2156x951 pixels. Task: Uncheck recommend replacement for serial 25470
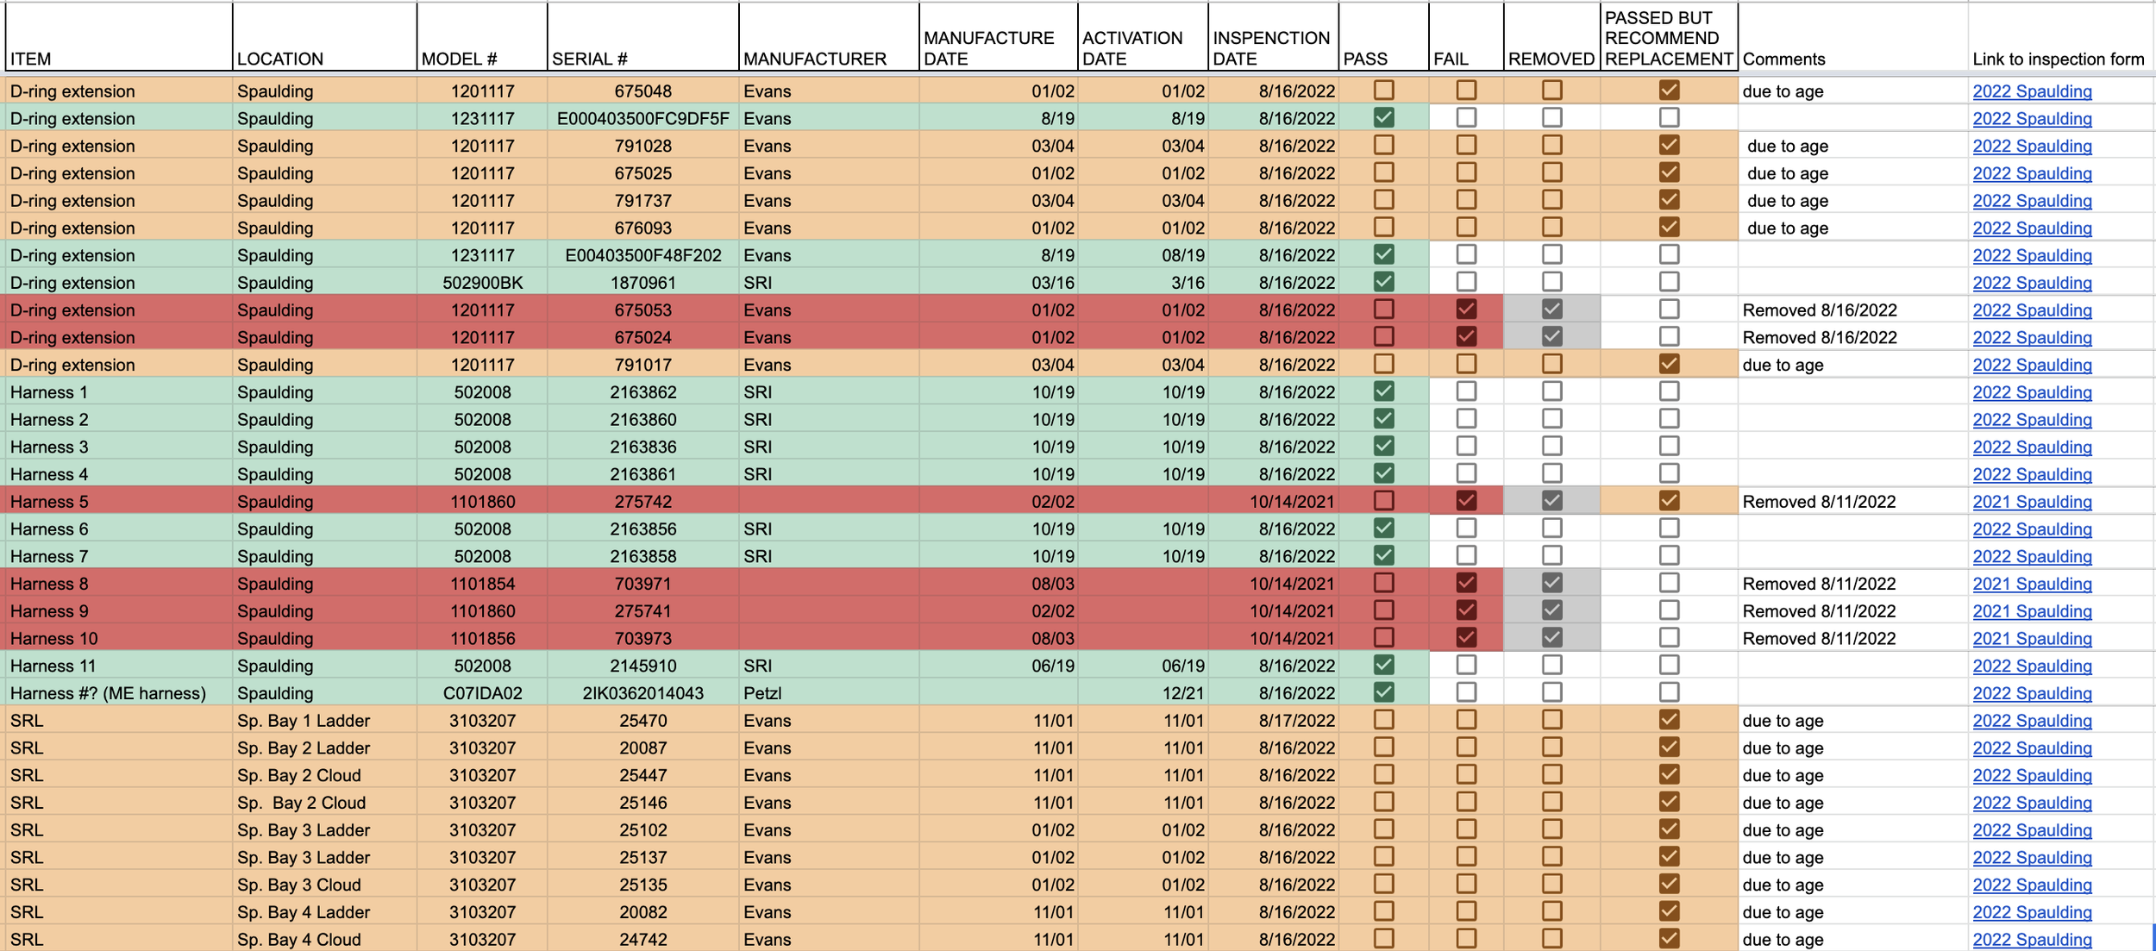pos(1669,720)
